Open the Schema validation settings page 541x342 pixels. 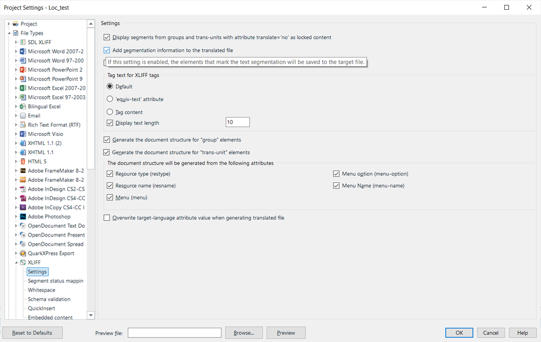(x=49, y=299)
